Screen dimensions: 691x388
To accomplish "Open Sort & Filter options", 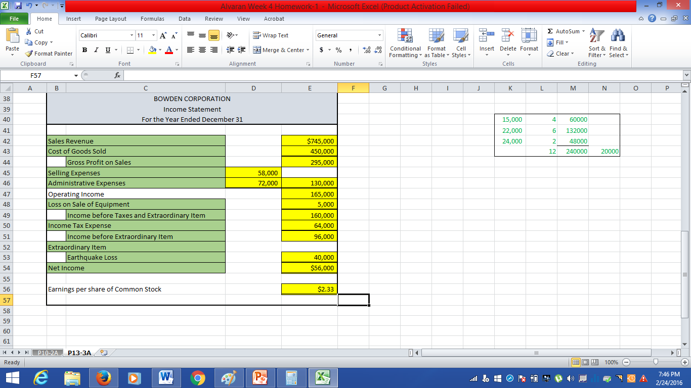I will click(597, 44).
